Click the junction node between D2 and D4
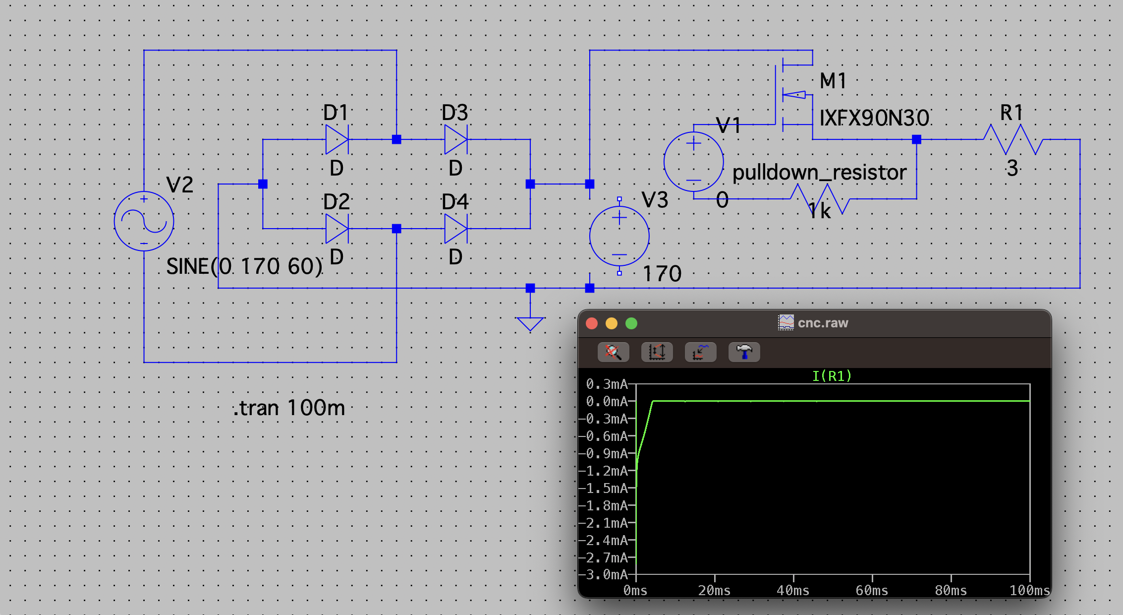The height and width of the screenshot is (615, 1123). (396, 229)
